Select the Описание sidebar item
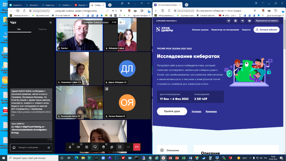 coord(172,150)
